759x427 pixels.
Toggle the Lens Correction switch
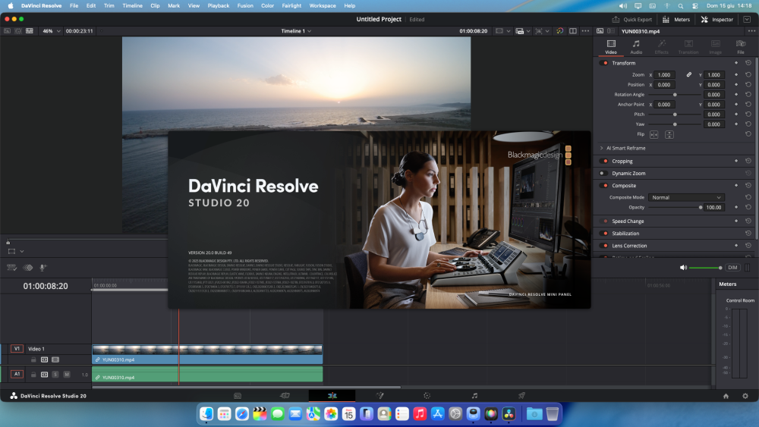coord(603,246)
